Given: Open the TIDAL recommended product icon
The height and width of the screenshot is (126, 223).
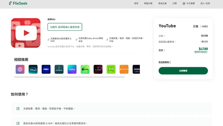Looking at the screenshot, I should click(98, 69).
